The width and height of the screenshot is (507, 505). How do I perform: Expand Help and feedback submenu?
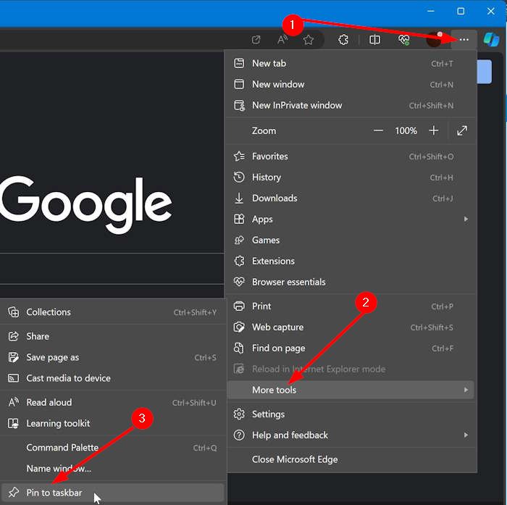point(351,435)
